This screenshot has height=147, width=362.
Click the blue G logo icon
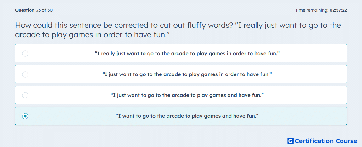click(291, 141)
